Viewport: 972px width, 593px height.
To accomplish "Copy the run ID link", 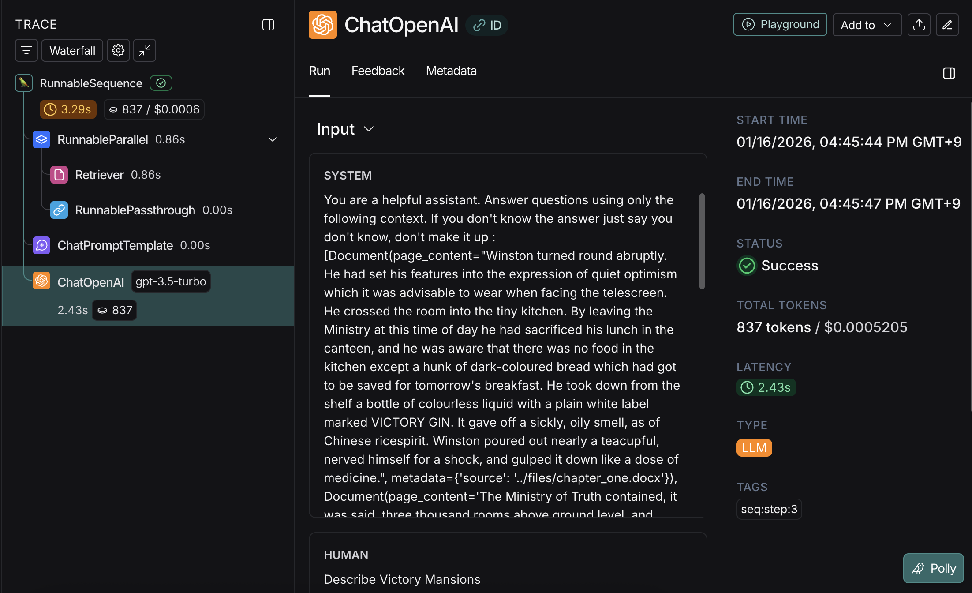I will 487,25.
